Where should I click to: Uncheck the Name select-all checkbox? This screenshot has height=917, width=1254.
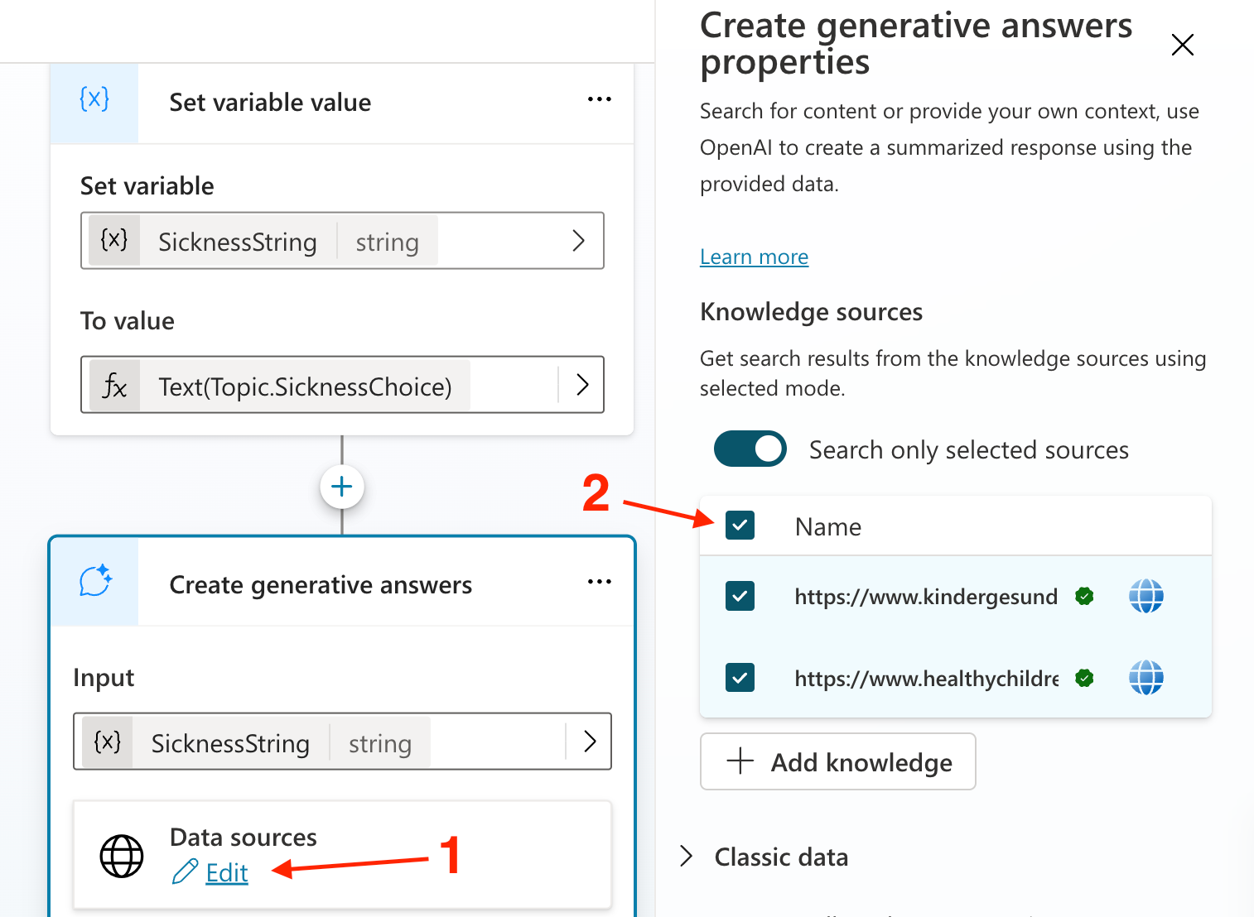[740, 526]
